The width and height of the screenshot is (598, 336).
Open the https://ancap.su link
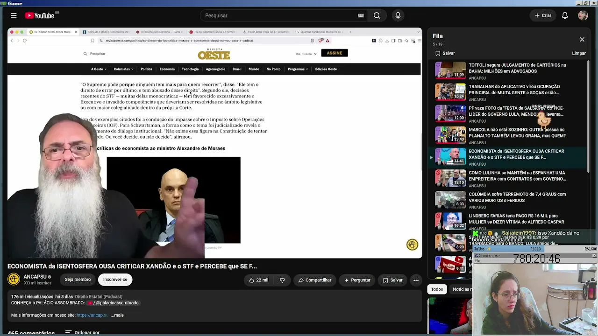93,315
